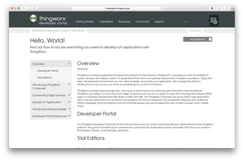Expand Sample IoT Application section
The image size is (244, 161).
(69, 102)
